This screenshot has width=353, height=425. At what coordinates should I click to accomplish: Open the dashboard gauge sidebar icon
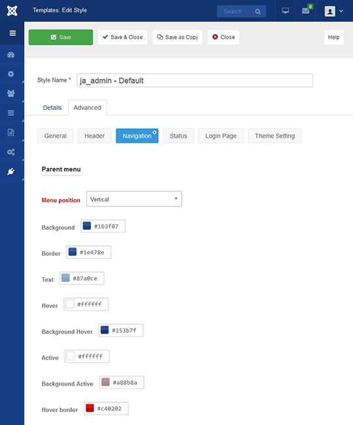pos(11,55)
